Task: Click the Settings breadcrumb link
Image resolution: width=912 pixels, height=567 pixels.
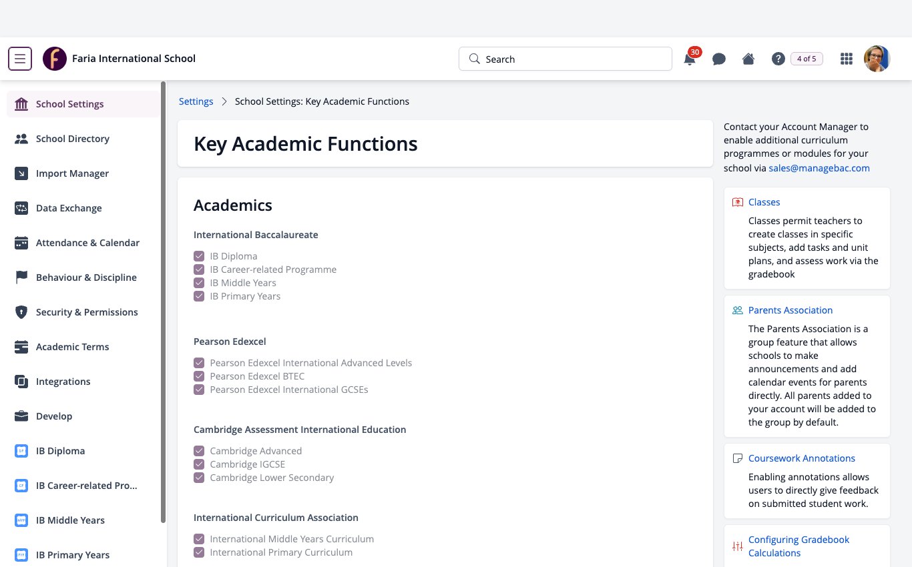Action: pyautogui.click(x=196, y=101)
